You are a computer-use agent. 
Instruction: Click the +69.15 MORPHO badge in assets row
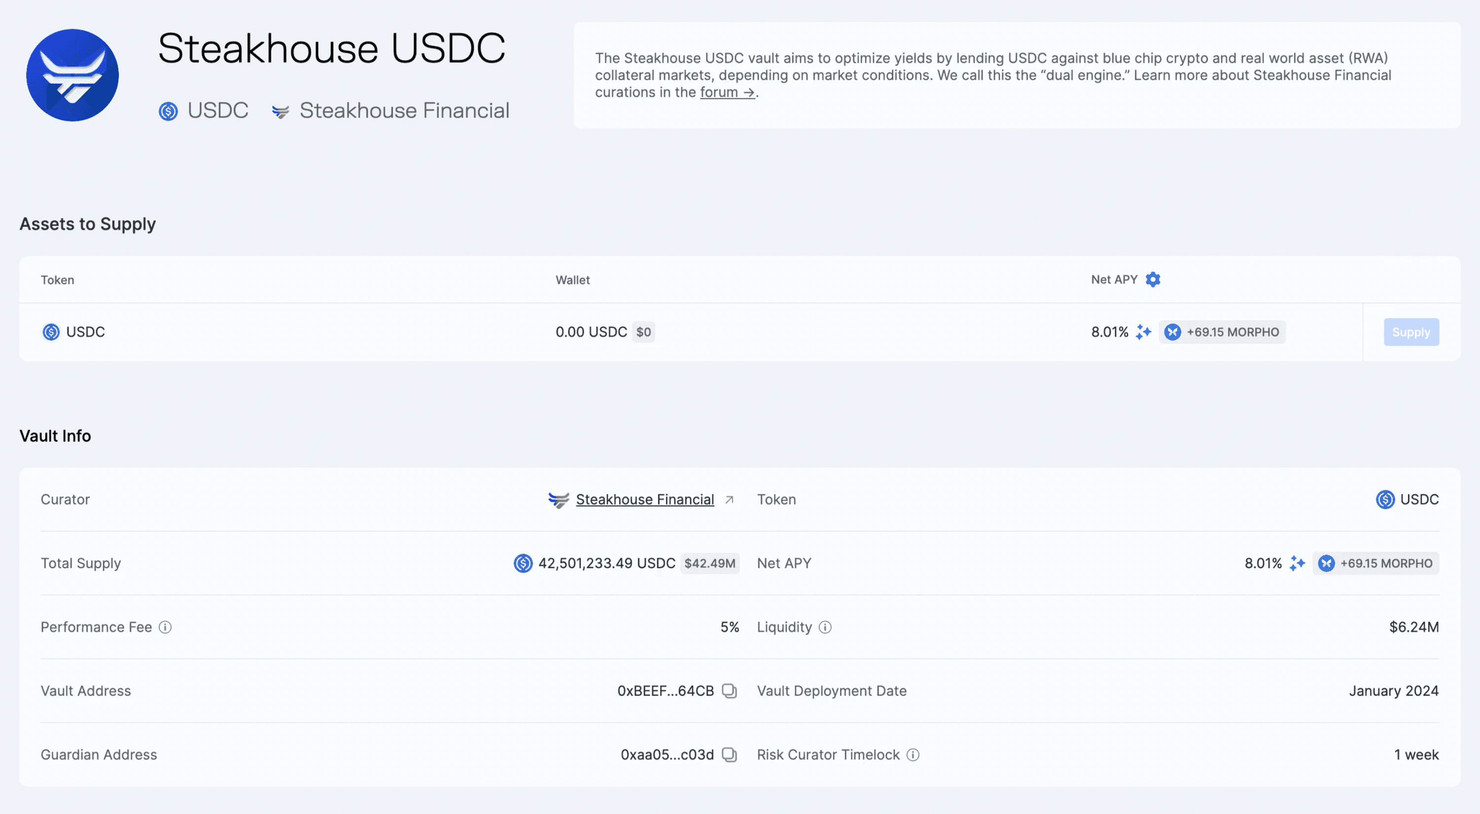(x=1222, y=332)
